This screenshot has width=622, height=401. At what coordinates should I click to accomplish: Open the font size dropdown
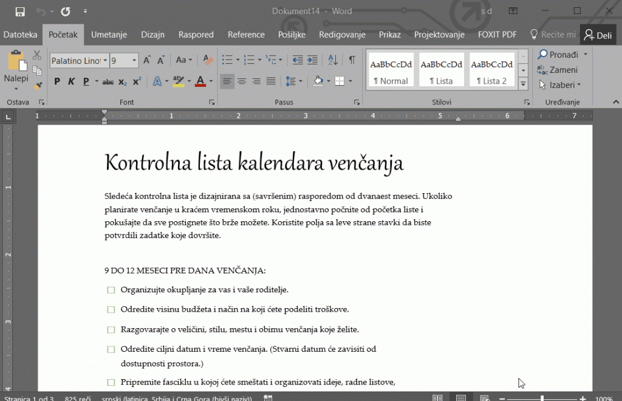[x=134, y=61]
